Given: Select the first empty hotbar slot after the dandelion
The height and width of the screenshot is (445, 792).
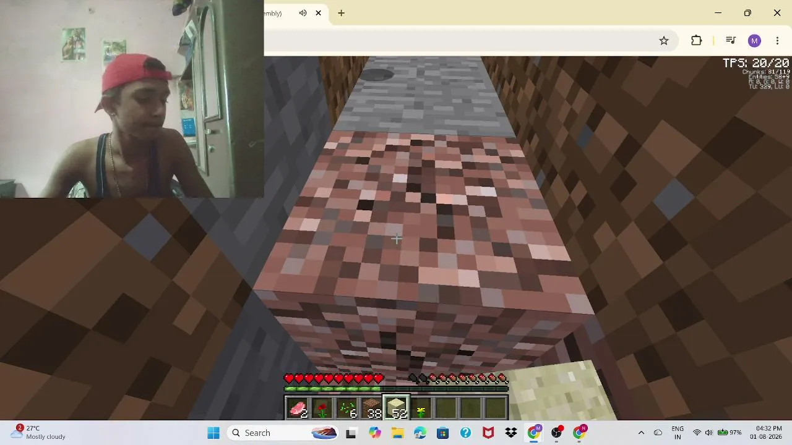Looking at the screenshot, I should 446,409.
